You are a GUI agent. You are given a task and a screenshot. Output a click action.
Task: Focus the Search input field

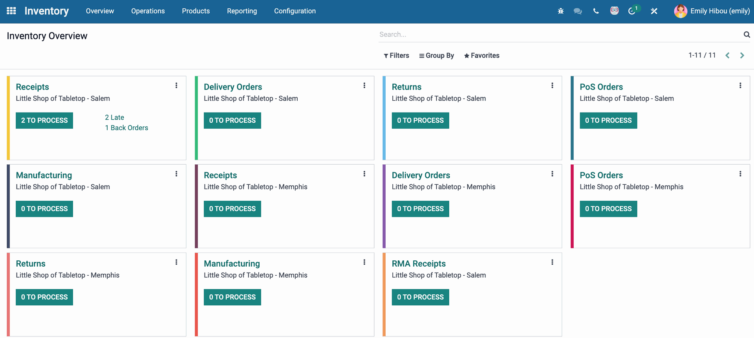[560, 35]
